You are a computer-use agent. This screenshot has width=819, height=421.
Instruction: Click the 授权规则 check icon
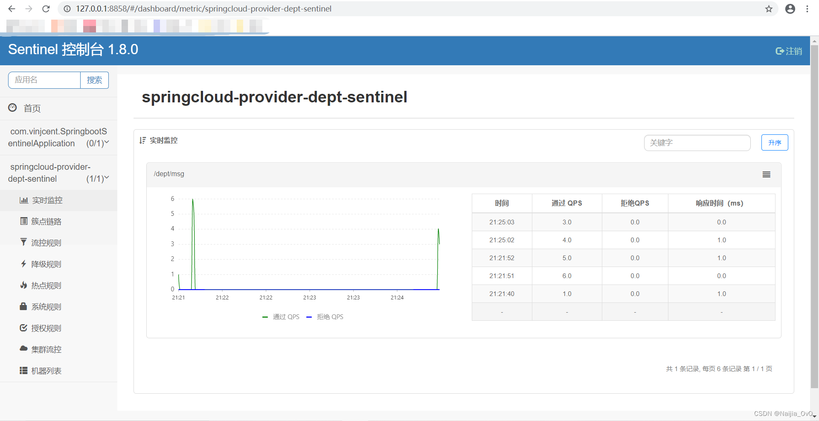[x=23, y=328]
